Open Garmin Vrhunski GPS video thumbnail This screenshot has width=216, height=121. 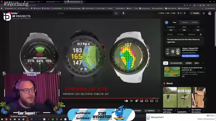point(173,51)
